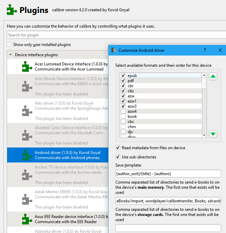Select the epub label in format list
Viewport: 226px width, 233px height.
132,76
